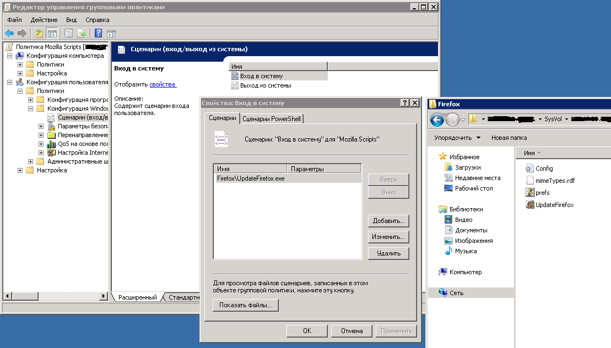Toggle the Show/Hide Action Pane toolbar icon

pos(111,34)
